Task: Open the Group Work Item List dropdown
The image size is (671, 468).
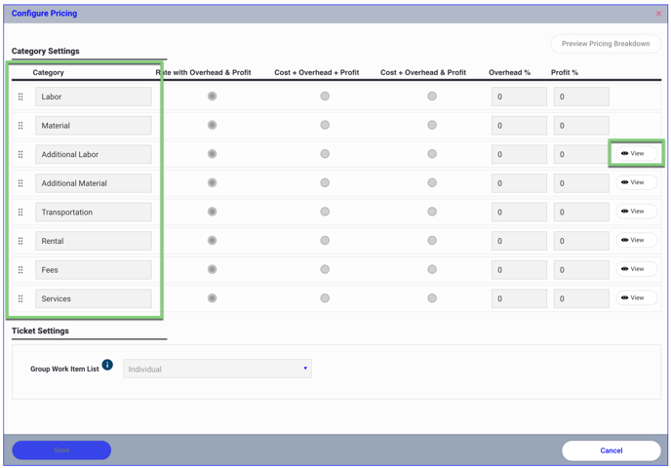Action: [x=217, y=369]
